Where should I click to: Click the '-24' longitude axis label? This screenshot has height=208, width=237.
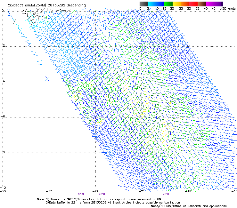click(95, 191)
